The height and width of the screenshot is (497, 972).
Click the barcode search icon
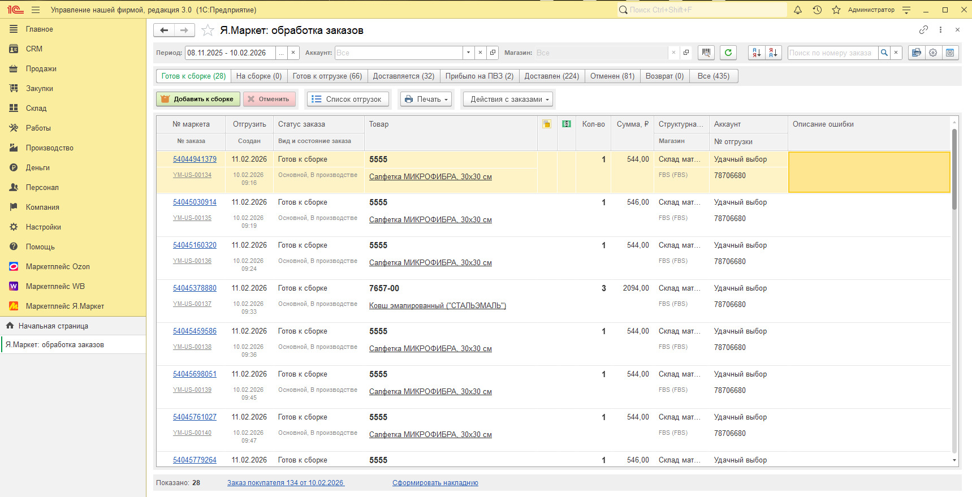pyautogui.click(x=706, y=53)
